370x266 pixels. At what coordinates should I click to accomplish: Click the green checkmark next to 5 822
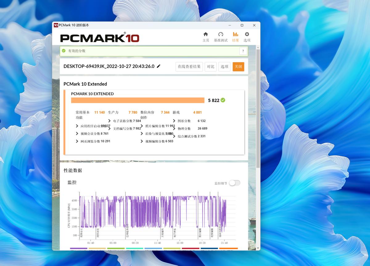[x=223, y=100]
